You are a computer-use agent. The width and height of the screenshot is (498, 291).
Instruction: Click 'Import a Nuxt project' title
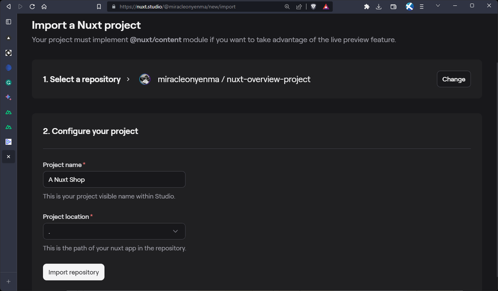(86, 25)
